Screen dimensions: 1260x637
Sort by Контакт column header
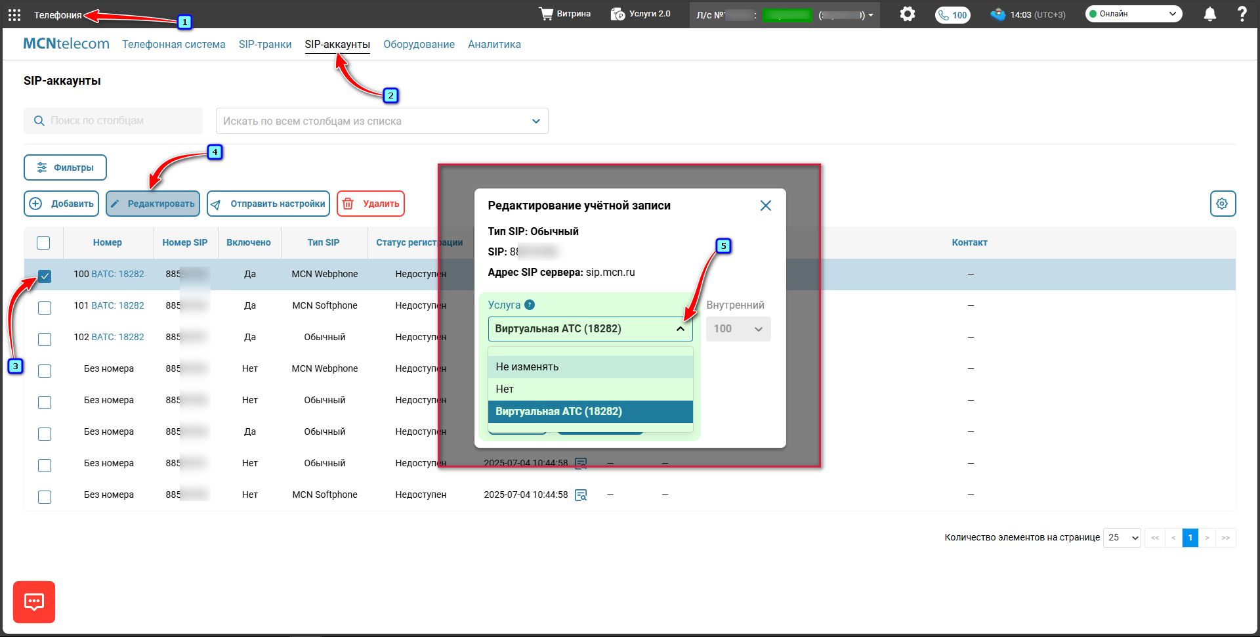pyautogui.click(x=970, y=242)
